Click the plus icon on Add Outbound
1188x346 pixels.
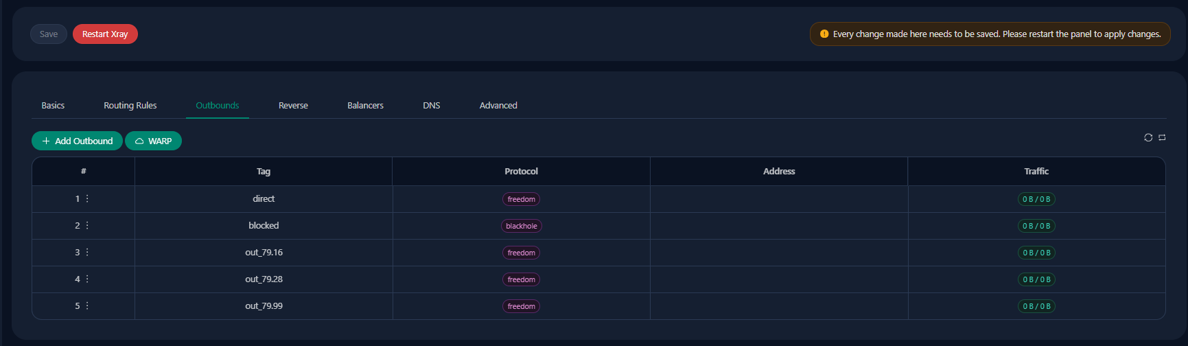[46, 141]
